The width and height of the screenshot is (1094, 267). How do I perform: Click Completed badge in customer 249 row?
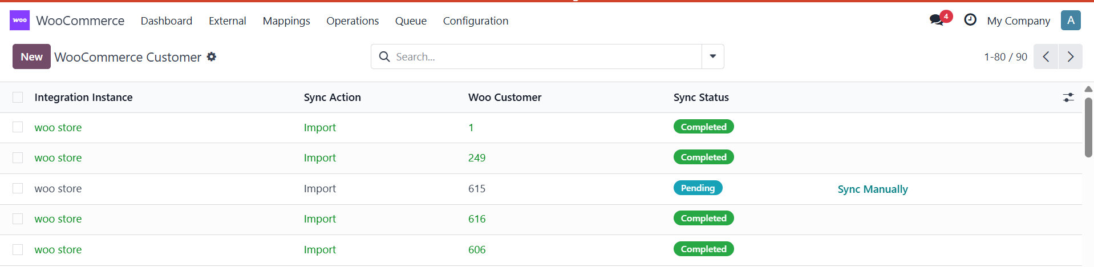click(x=704, y=157)
